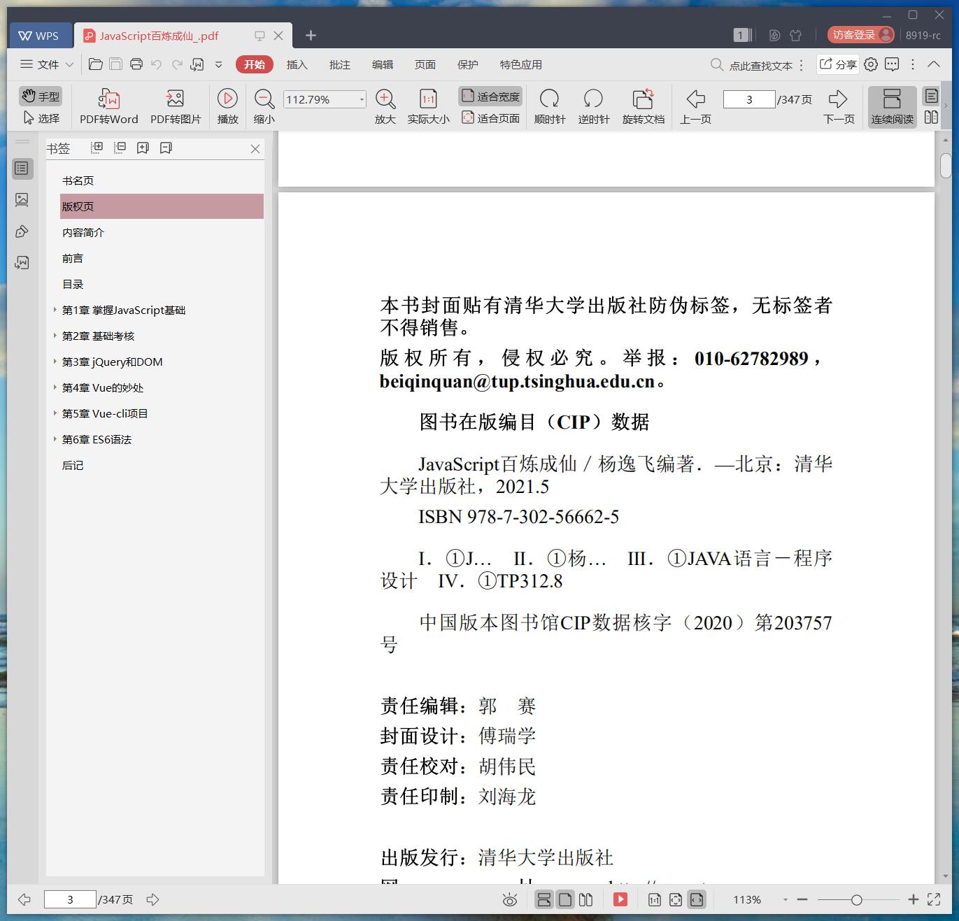
Task: Expand 第3章 jQuery和DOM bookmark
Action: click(x=55, y=362)
